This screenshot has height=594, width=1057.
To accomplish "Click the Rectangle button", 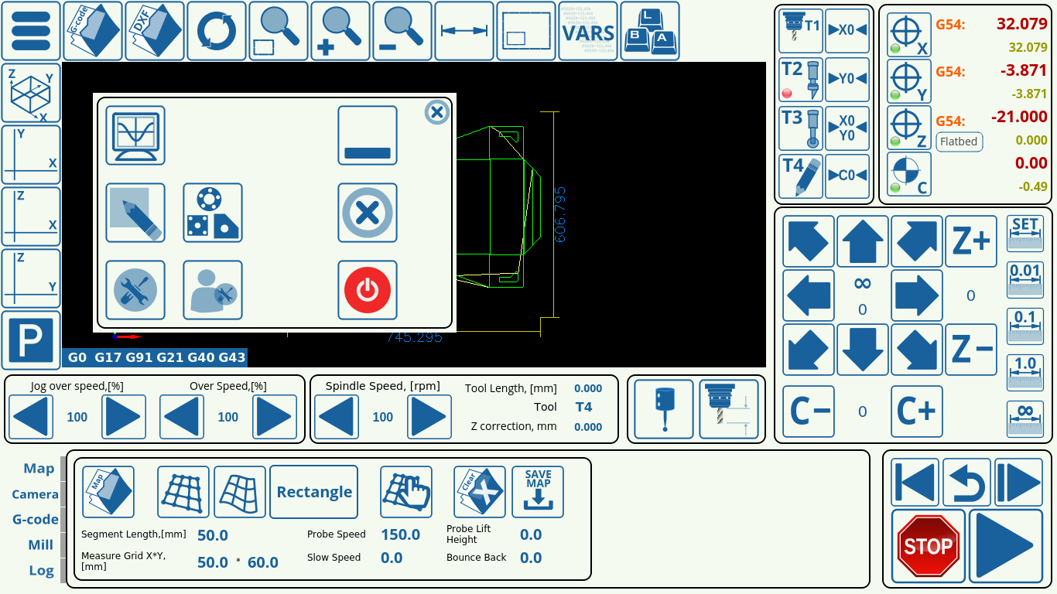I will (x=314, y=492).
